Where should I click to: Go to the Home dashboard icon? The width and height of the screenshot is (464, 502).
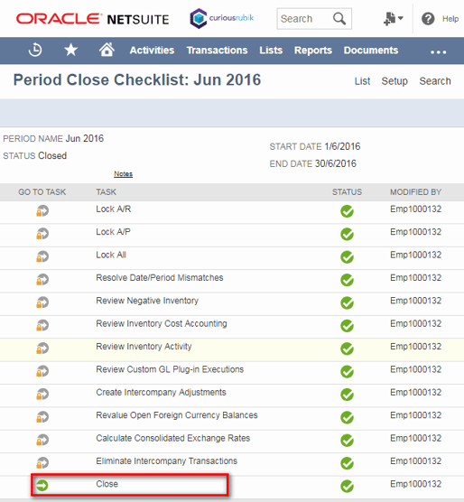[107, 50]
